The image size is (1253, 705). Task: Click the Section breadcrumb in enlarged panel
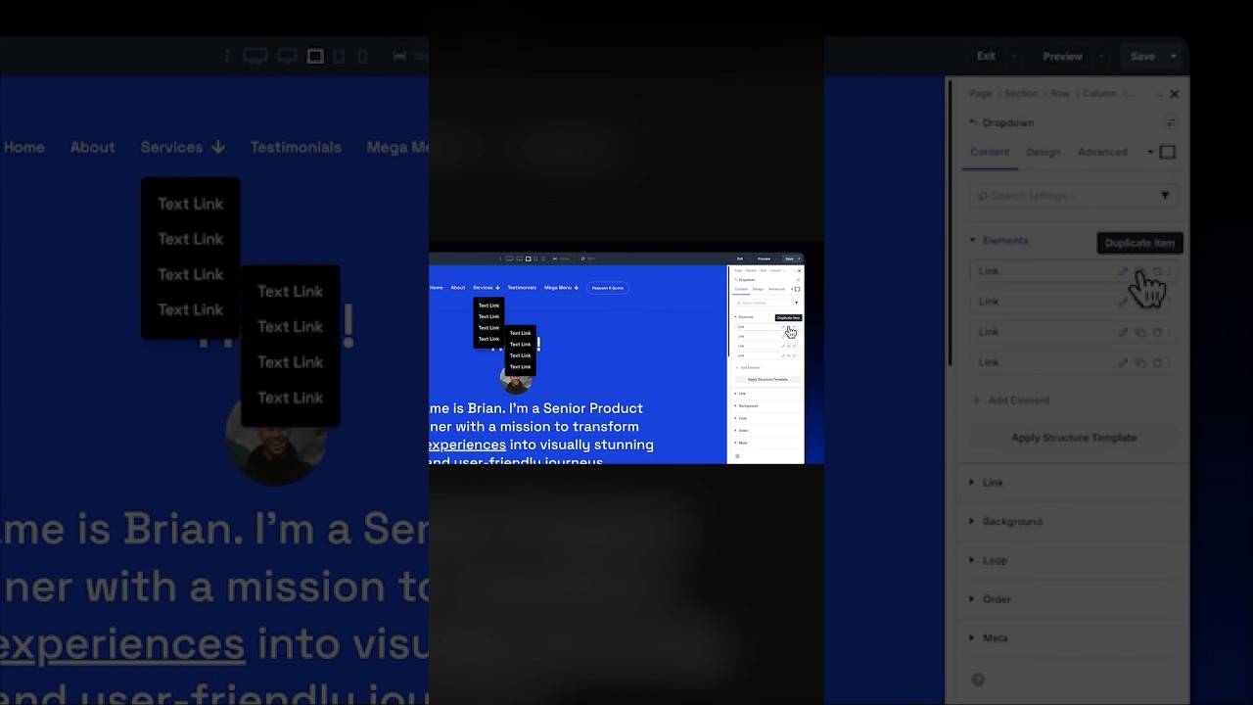click(1020, 94)
